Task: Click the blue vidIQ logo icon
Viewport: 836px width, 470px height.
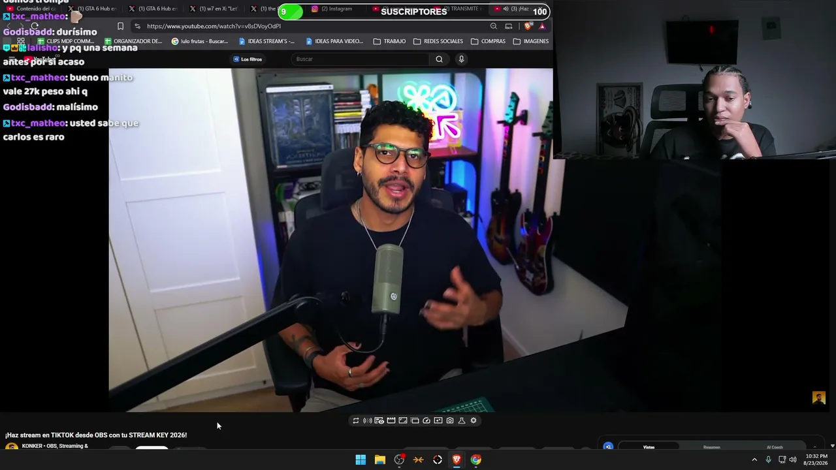Action: tap(608, 447)
